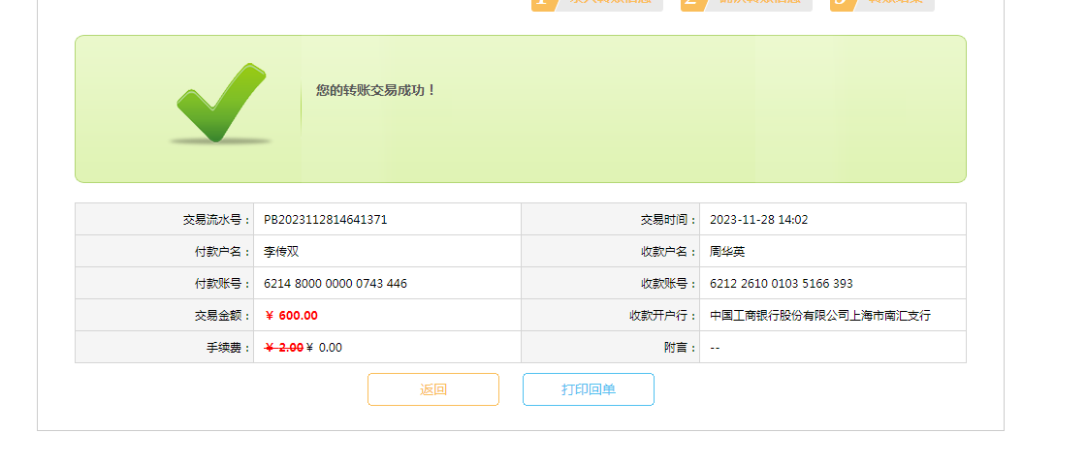
Task: Click payee account number 6212 2610 0103 5166 393
Action: [781, 284]
